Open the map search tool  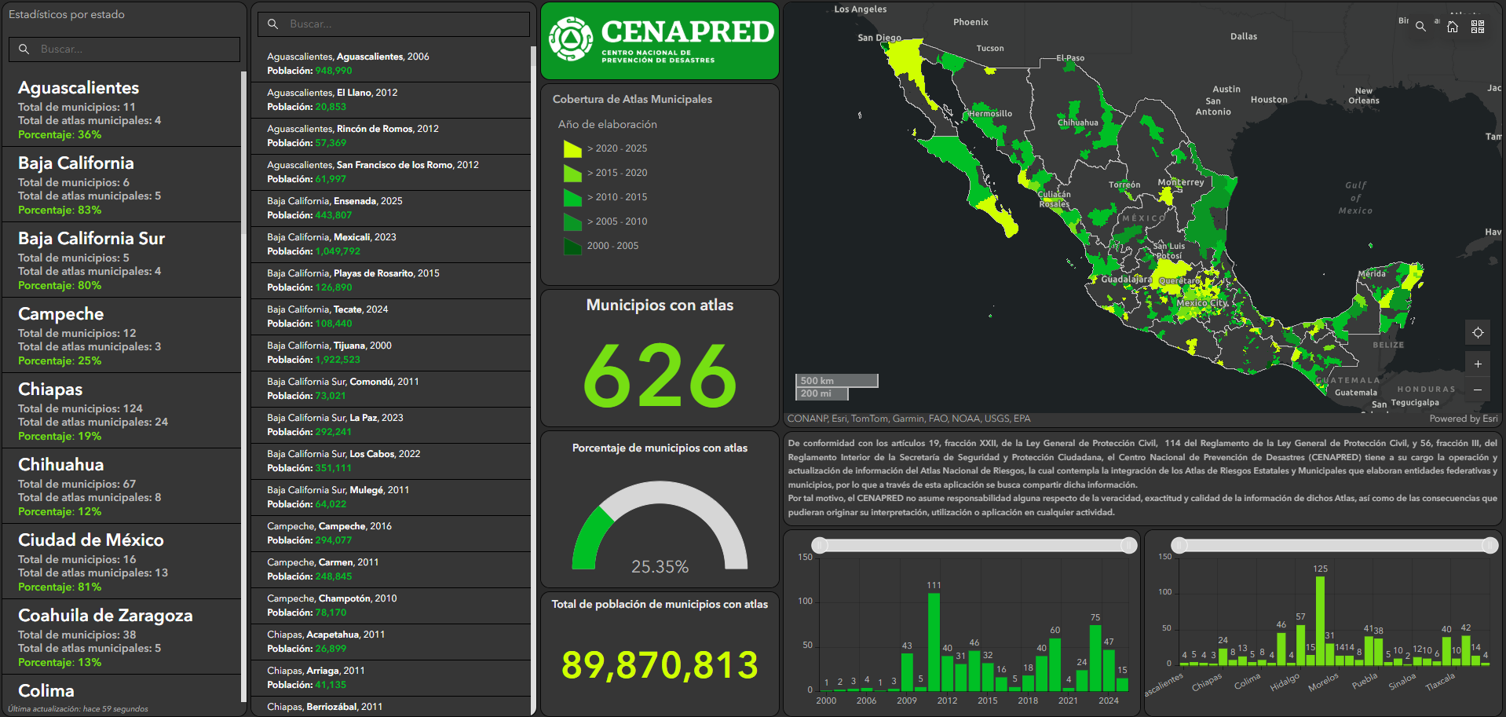tap(1420, 27)
